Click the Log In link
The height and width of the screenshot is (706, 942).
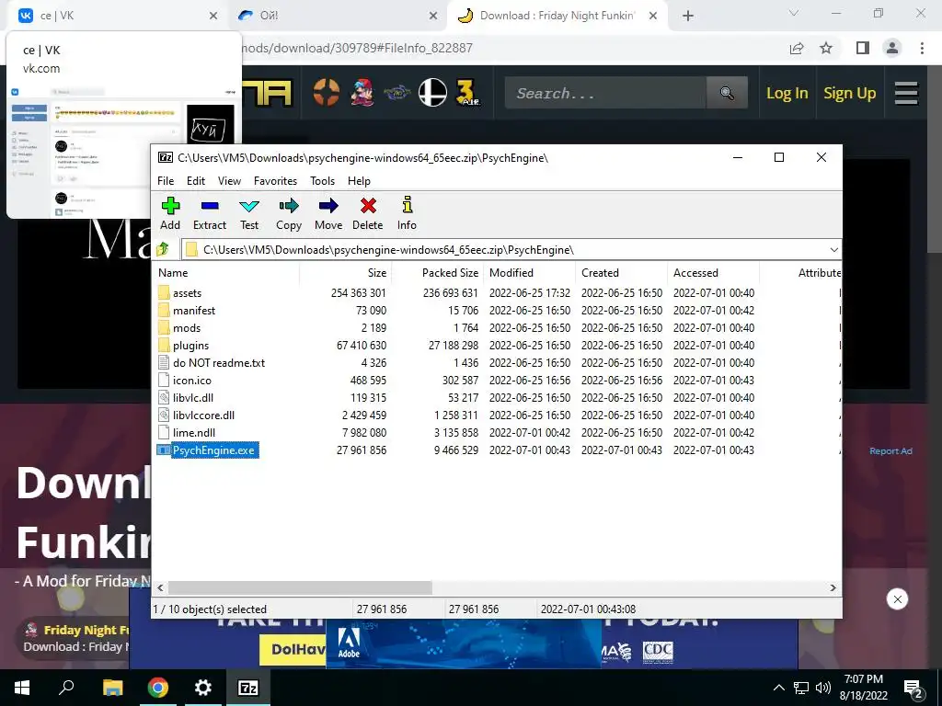point(787,93)
